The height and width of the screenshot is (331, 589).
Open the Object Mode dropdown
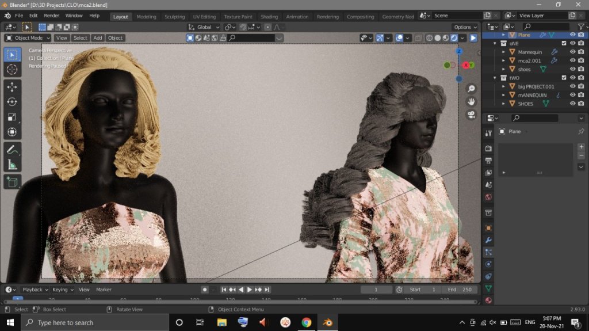coord(28,38)
